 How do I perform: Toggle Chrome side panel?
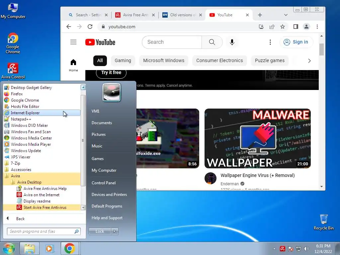click(x=296, y=27)
